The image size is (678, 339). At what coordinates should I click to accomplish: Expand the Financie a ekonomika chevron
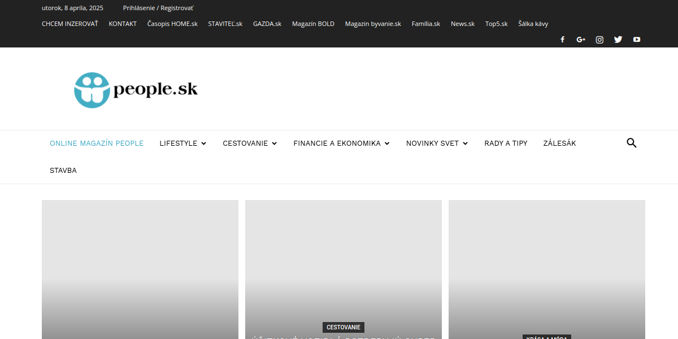coord(387,144)
